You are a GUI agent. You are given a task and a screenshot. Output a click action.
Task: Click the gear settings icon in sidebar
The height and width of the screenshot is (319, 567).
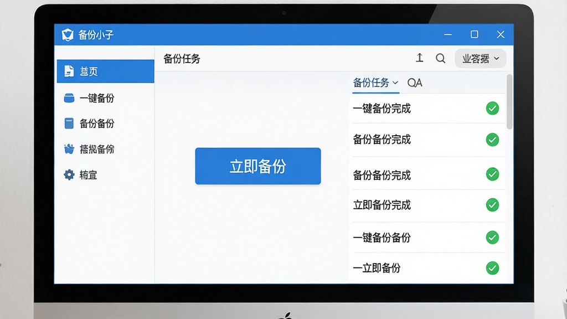[x=69, y=174]
